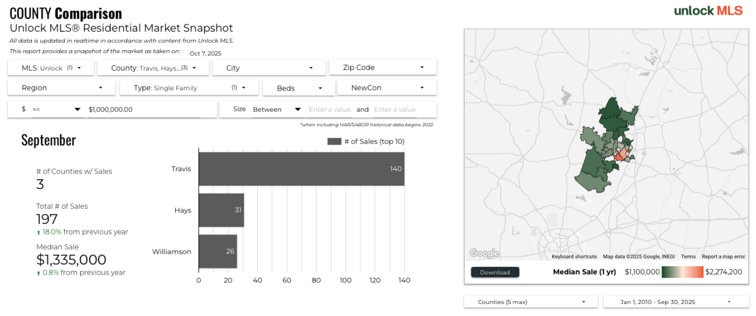The width and height of the screenshot is (756, 316).
Task: Open the Type Single Family dropdown
Action: [189, 88]
